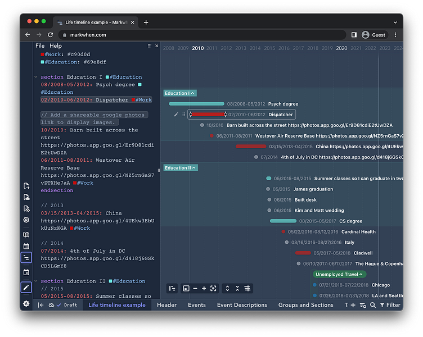Open the browser tab list chevron

coord(395,22)
